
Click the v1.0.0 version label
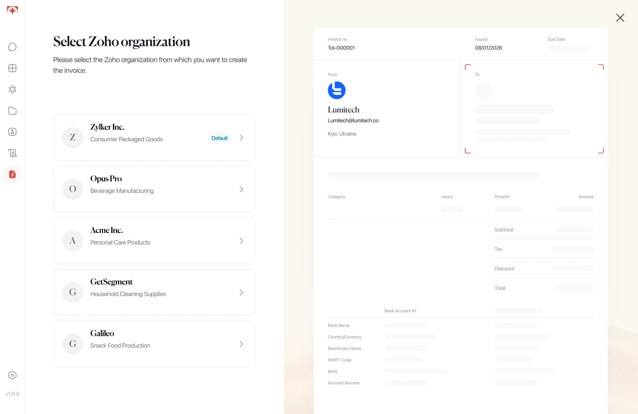(12, 394)
